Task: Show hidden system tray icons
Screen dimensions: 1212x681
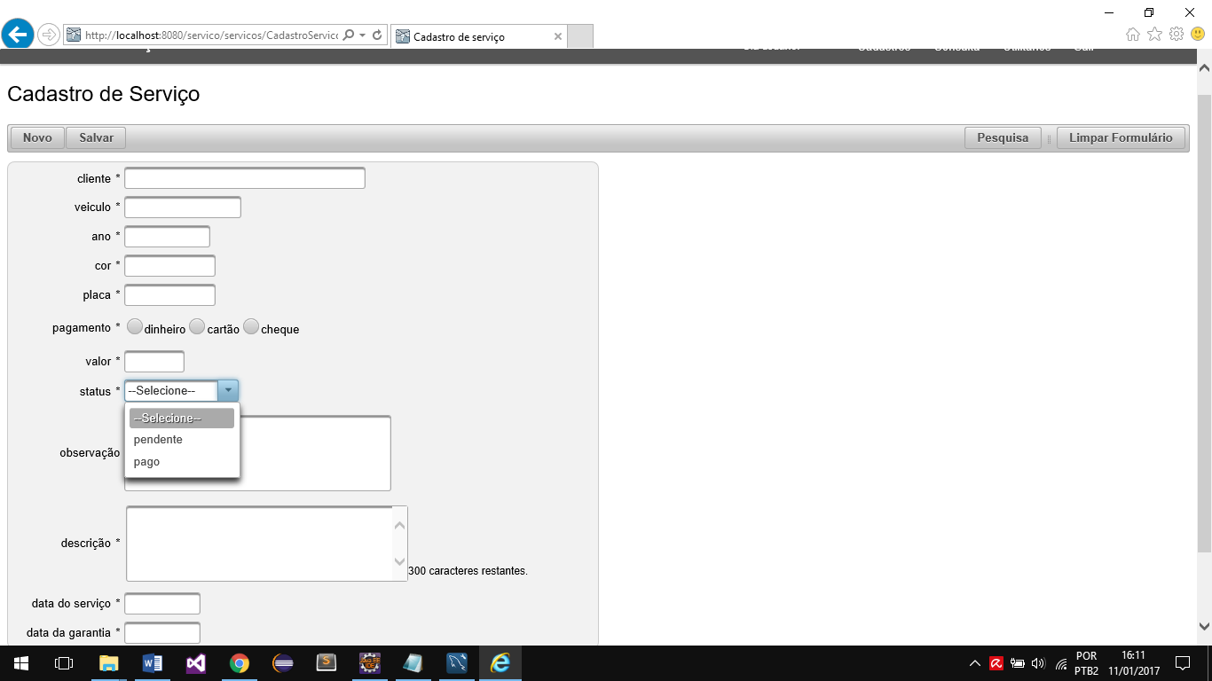Action: click(x=975, y=663)
